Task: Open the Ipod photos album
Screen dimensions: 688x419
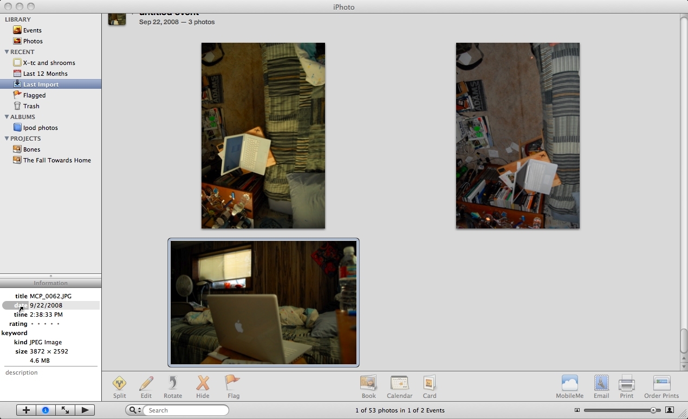Action: [x=40, y=128]
